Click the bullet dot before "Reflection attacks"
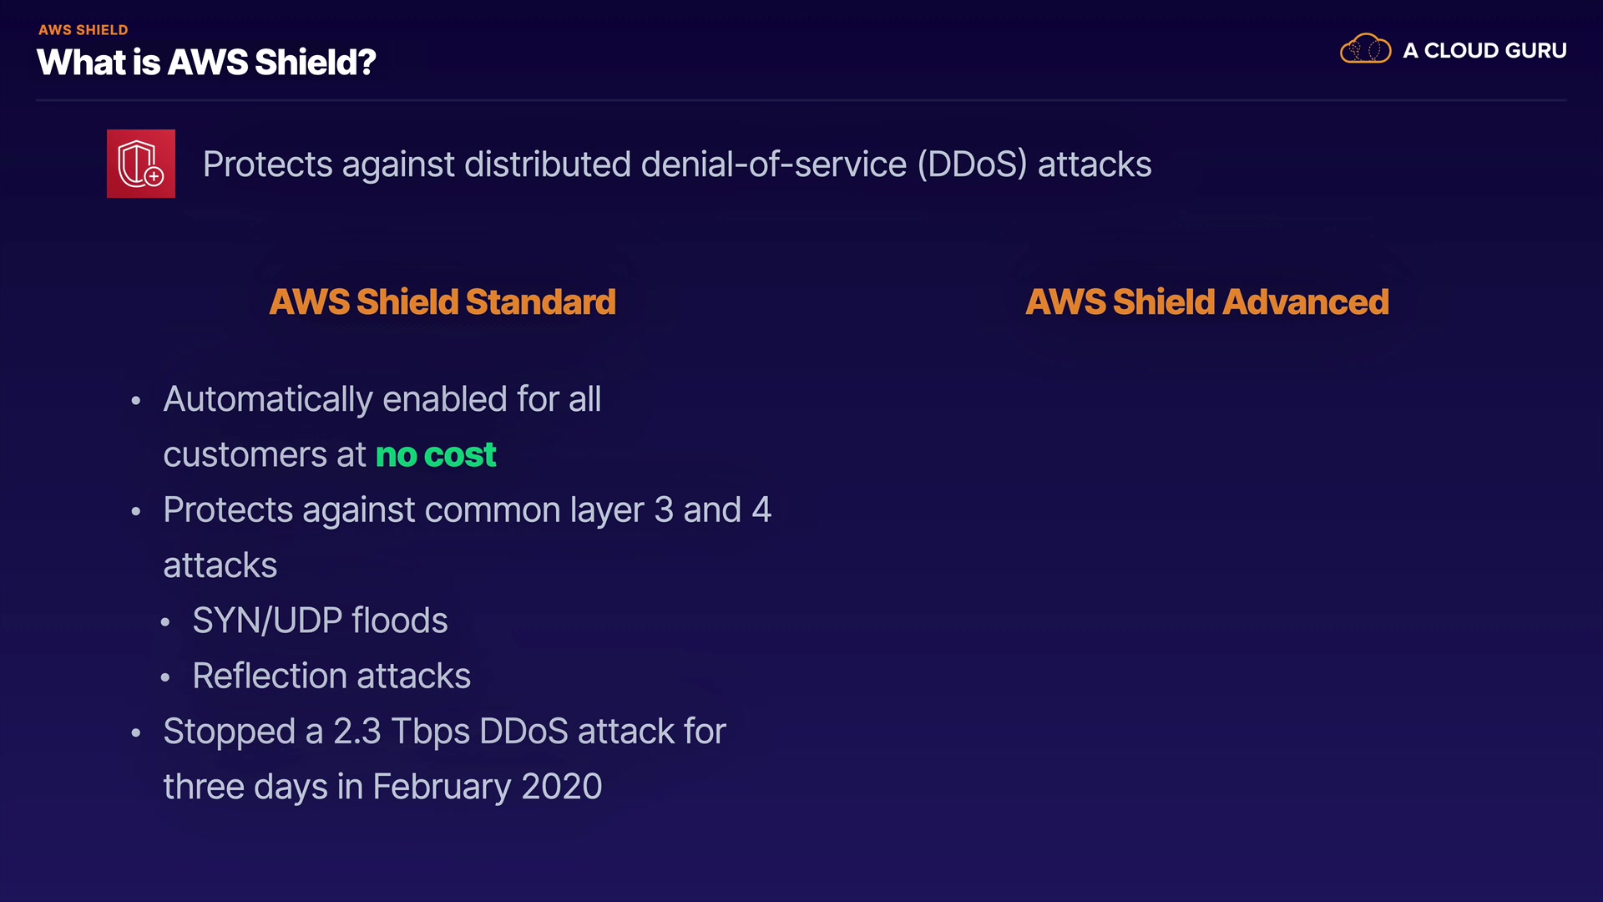 tap(165, 677)
